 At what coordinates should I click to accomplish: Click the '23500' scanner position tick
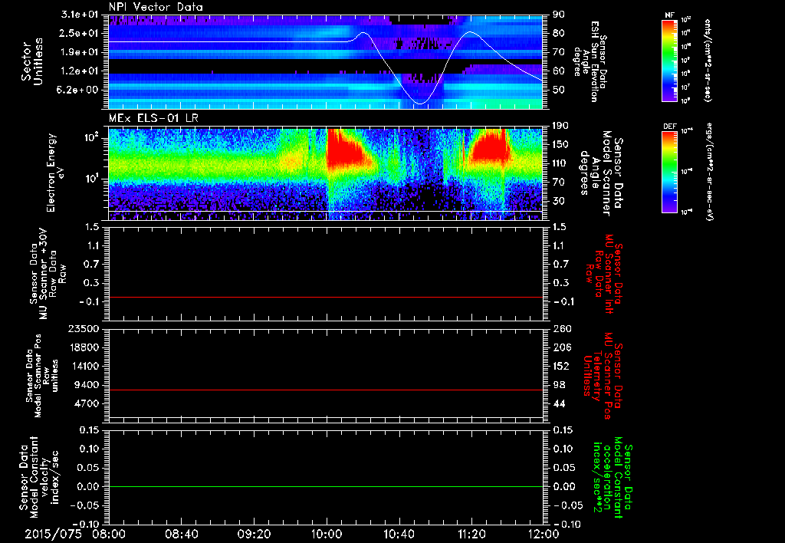pyautogui.click(x=84, y=329)
